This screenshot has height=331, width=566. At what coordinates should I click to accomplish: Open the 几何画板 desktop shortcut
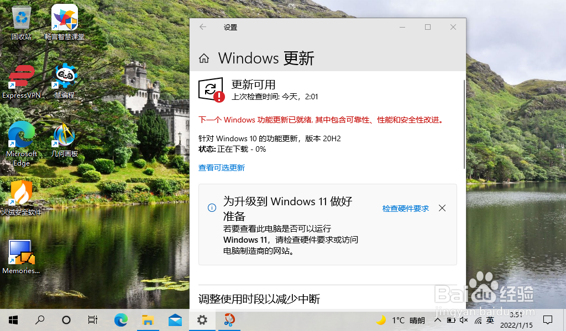point(65,140)
